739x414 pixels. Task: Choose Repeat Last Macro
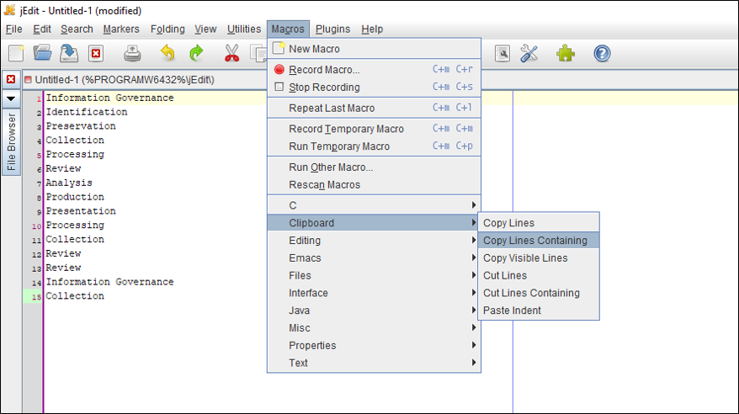click(x=375, y=108)
